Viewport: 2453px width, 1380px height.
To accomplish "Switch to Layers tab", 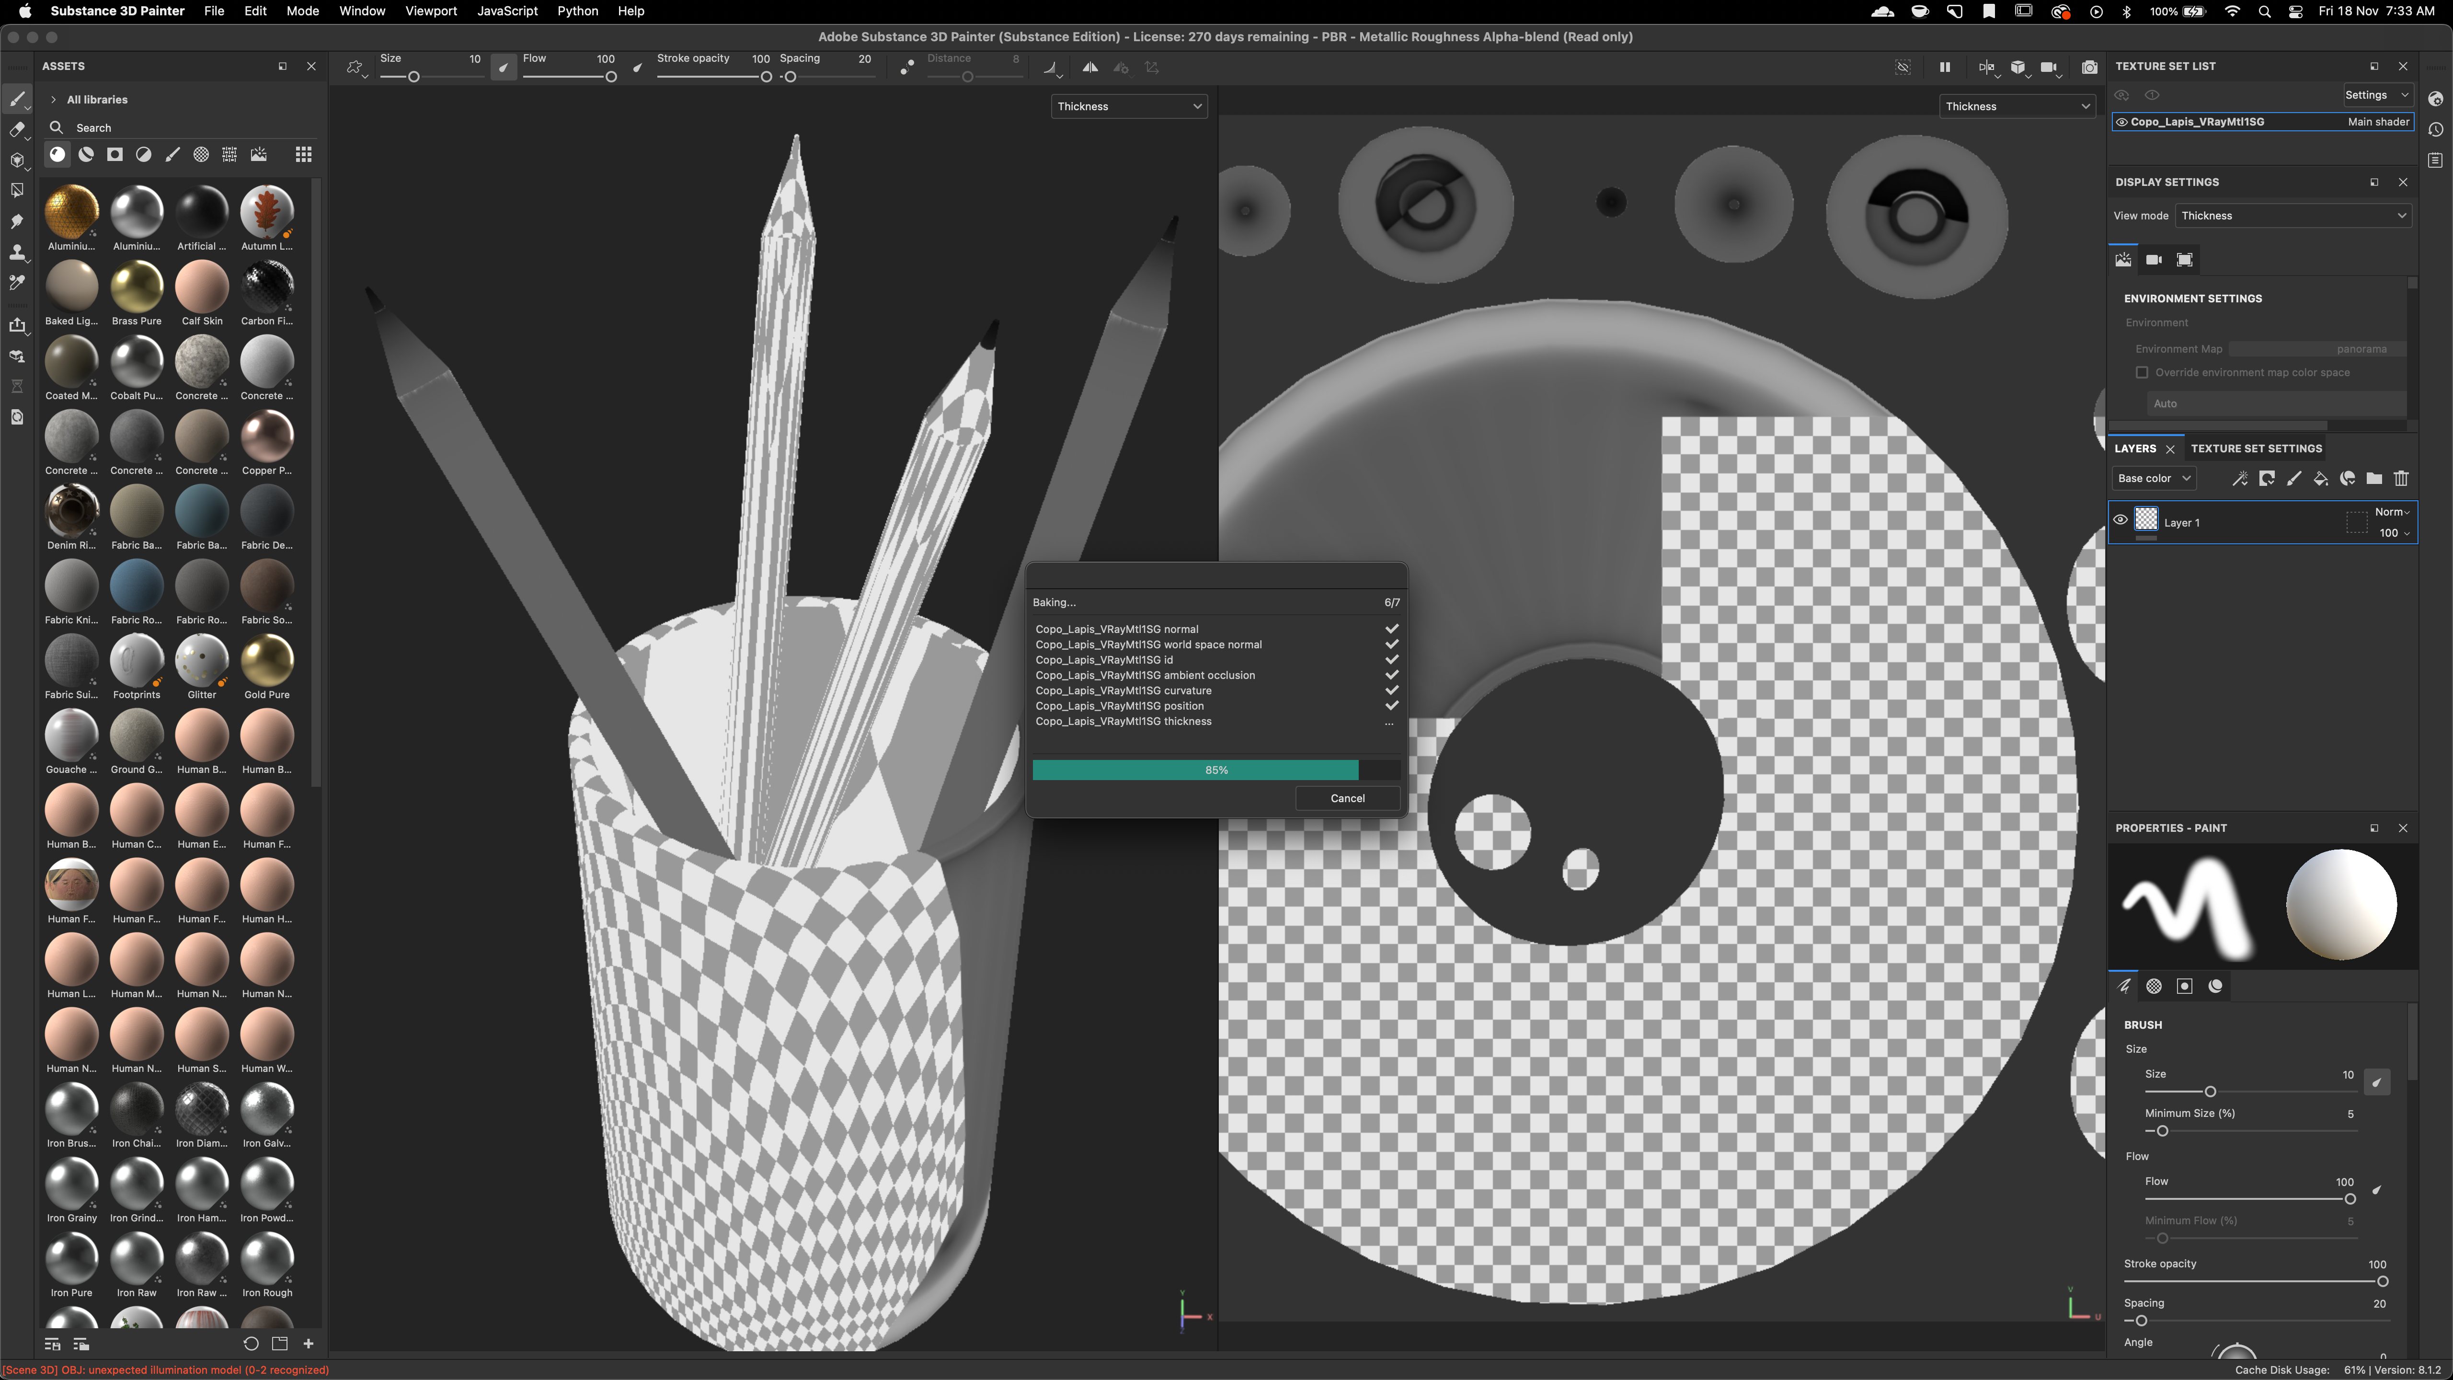I will pyautogui.click(x=2135, y=448).
